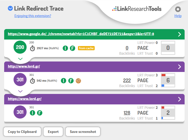Open the Help link
188x140 pixels.
(x=178, y=16)
